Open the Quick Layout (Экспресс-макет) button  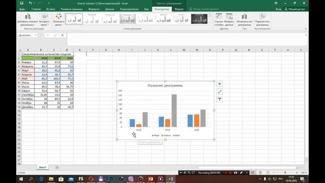44,20
